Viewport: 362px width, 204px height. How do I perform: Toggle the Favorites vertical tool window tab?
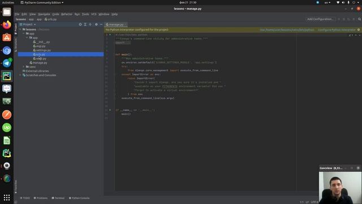[16, 186]
